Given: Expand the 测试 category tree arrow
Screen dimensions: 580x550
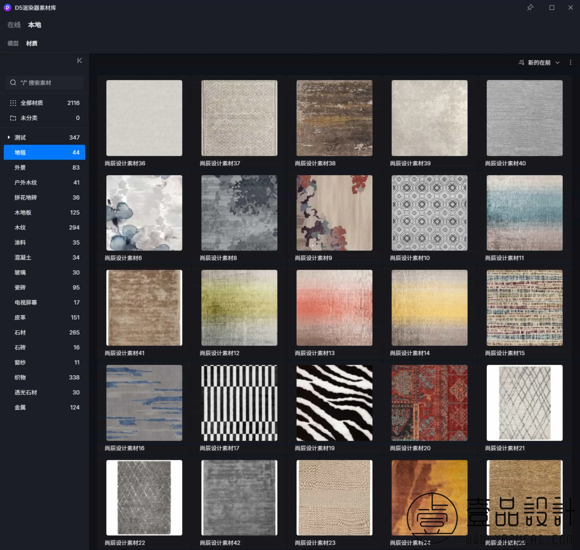Looking at the screenshot, I should click(x=9, y=137).
